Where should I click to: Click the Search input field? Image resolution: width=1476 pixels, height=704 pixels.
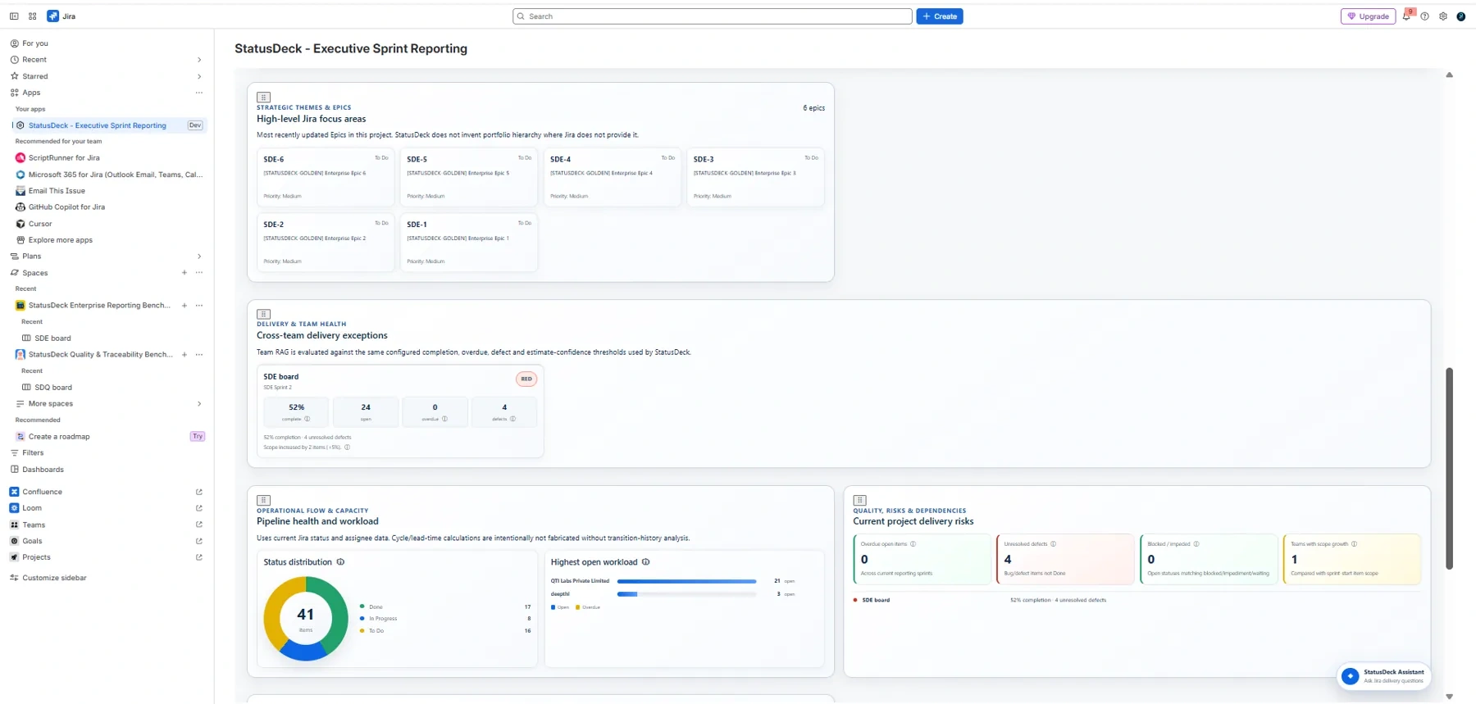pyautogui.click(x=712, y=16)
